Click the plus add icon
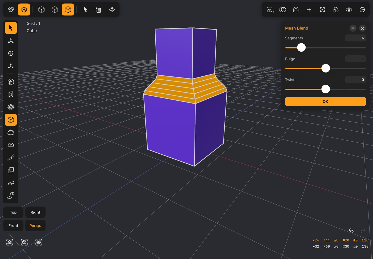This screenshot has height=259, width=373. [309, 10]
